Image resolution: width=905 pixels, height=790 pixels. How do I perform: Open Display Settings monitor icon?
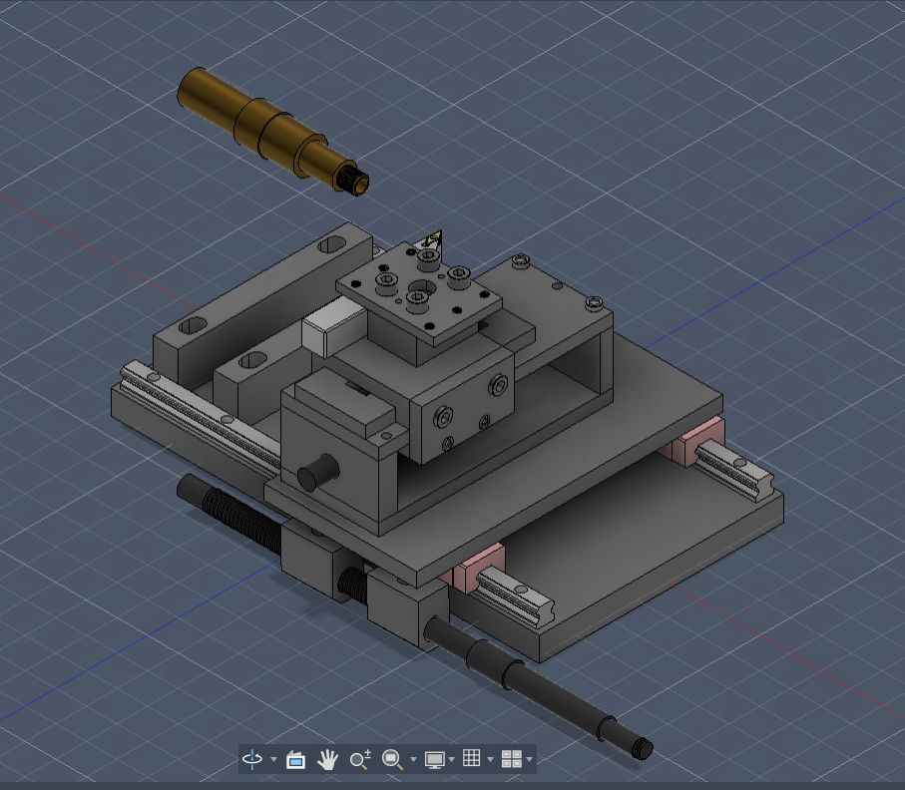(x=435, y=759)
